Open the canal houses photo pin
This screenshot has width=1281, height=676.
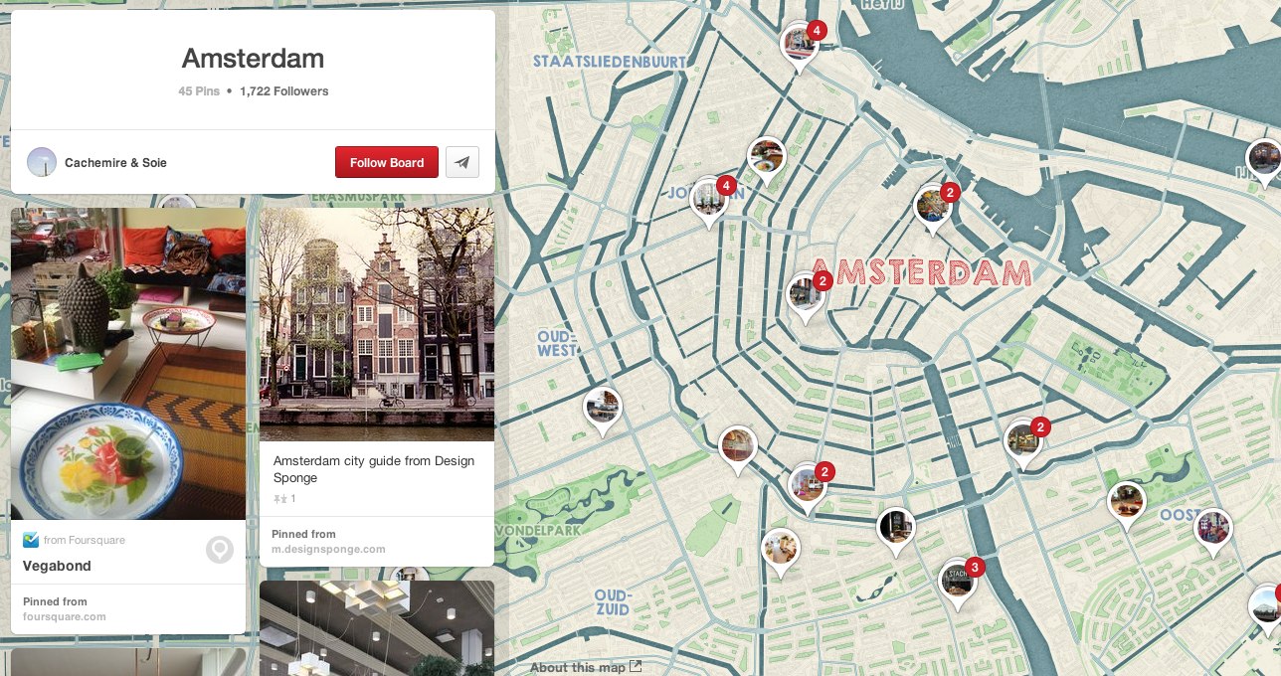pyautogui.click(x=377, y=324)
